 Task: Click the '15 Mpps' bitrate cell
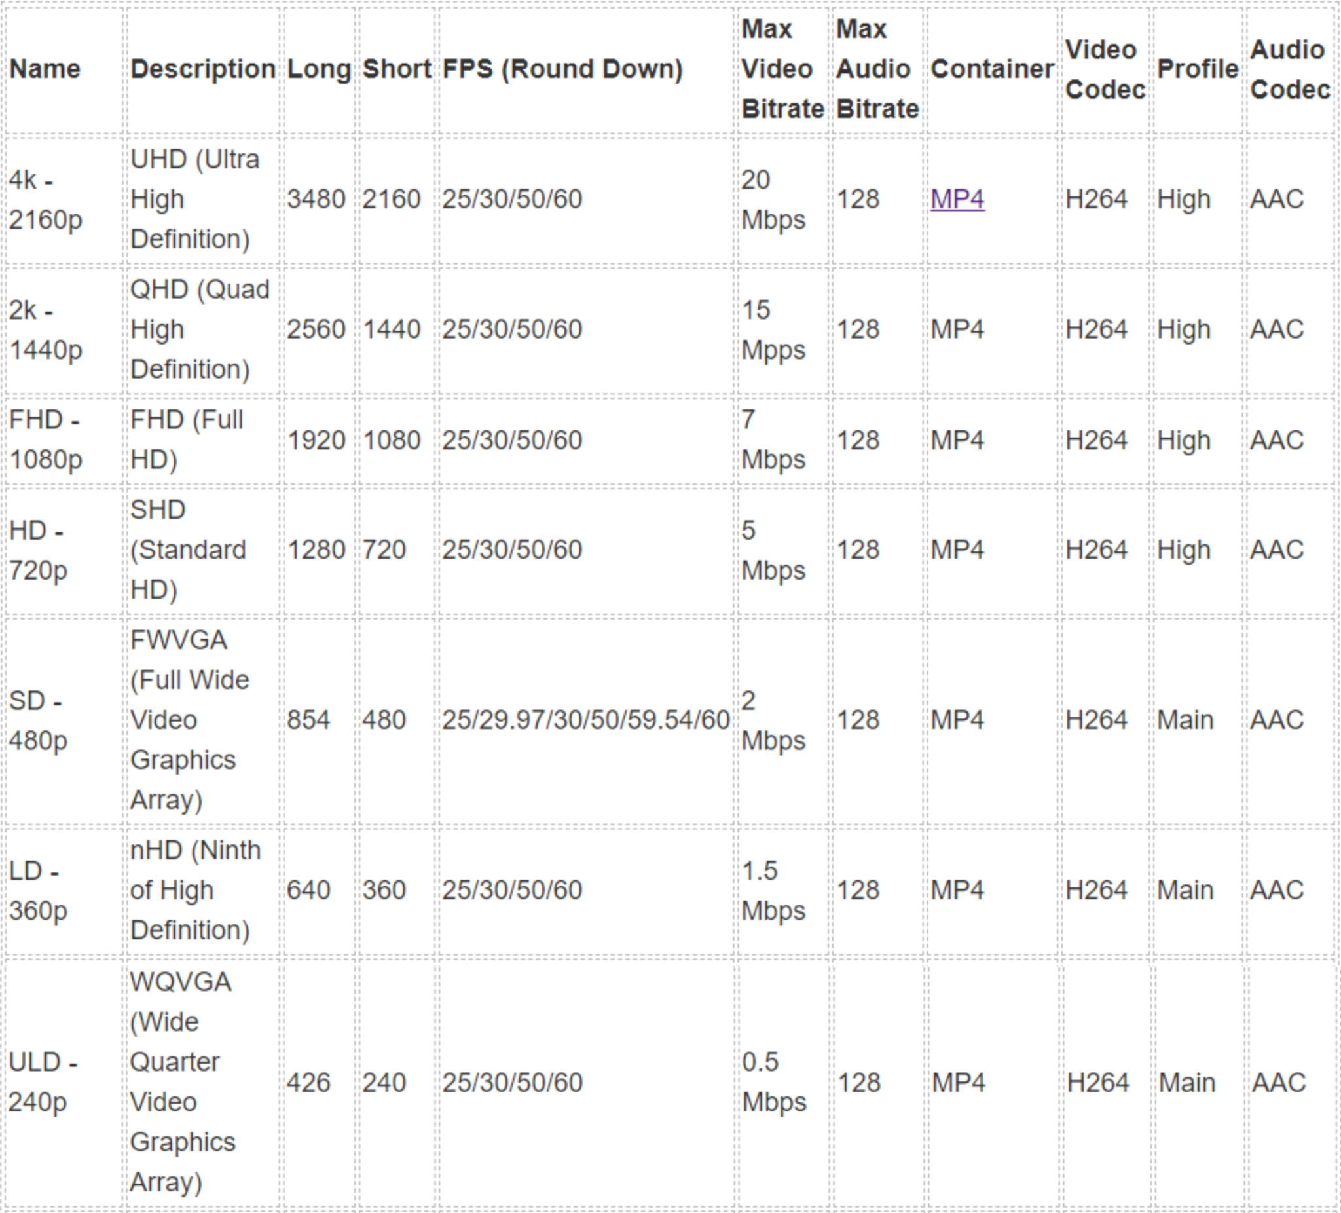773,330
